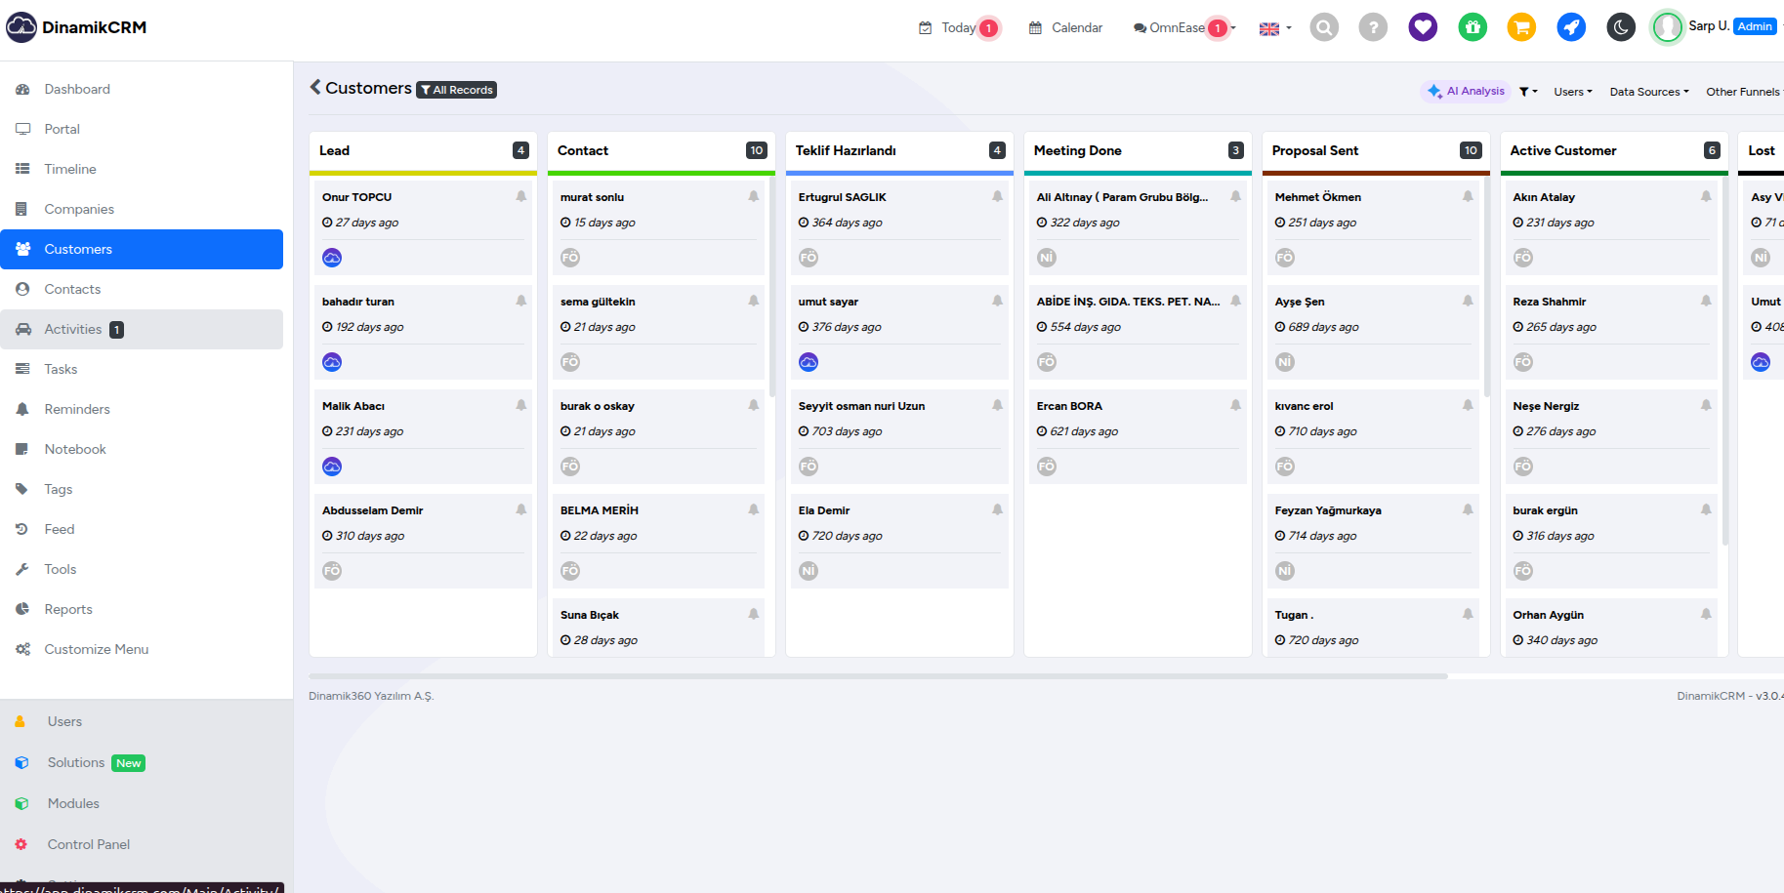Toggle reminder bell on Mehmet Ökmen card
Viewport: 1784px width, 893px height.
pyautogui.click(x=1468, y=196)
